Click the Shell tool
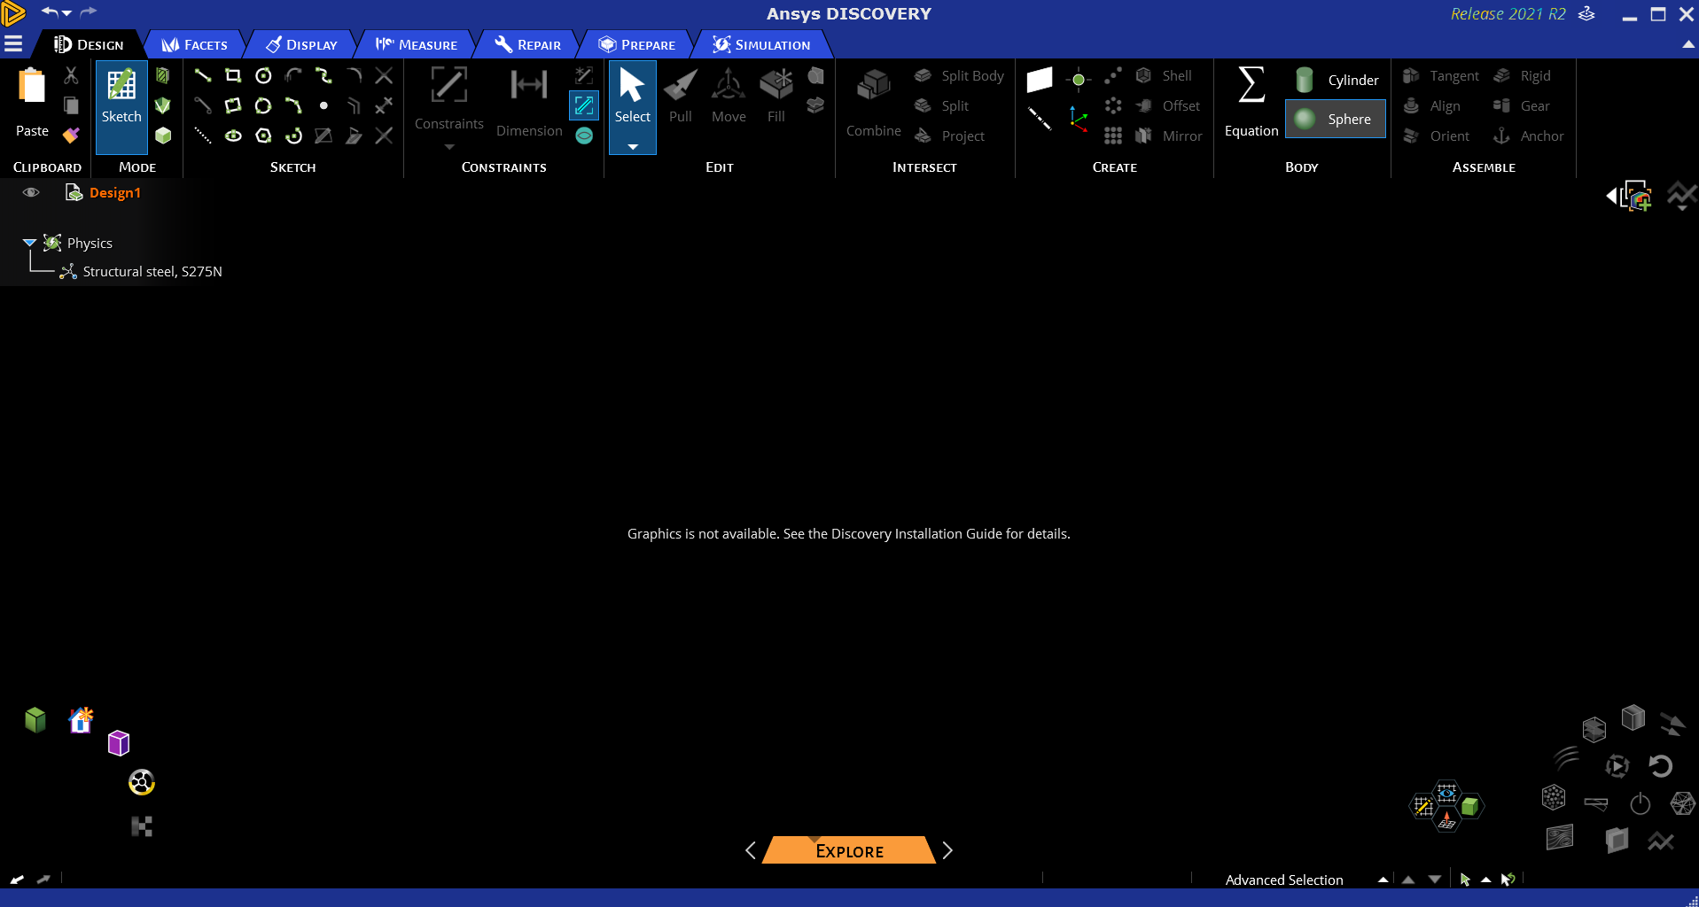1699x907 pixels. (x=1164, y=76)
